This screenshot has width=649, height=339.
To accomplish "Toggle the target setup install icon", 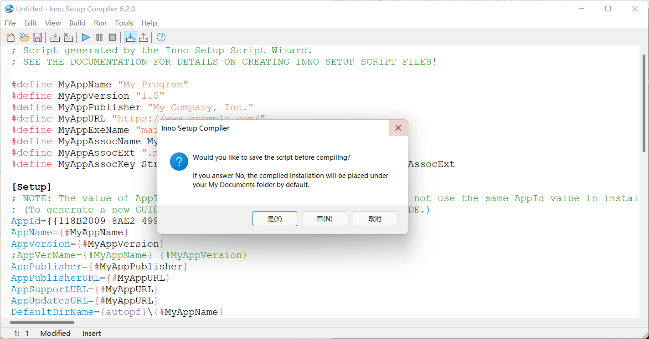I will [x=130, y=37].
